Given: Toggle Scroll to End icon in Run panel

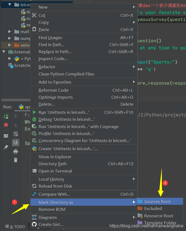Looking at the screenshot, I should tap(16, 143).
